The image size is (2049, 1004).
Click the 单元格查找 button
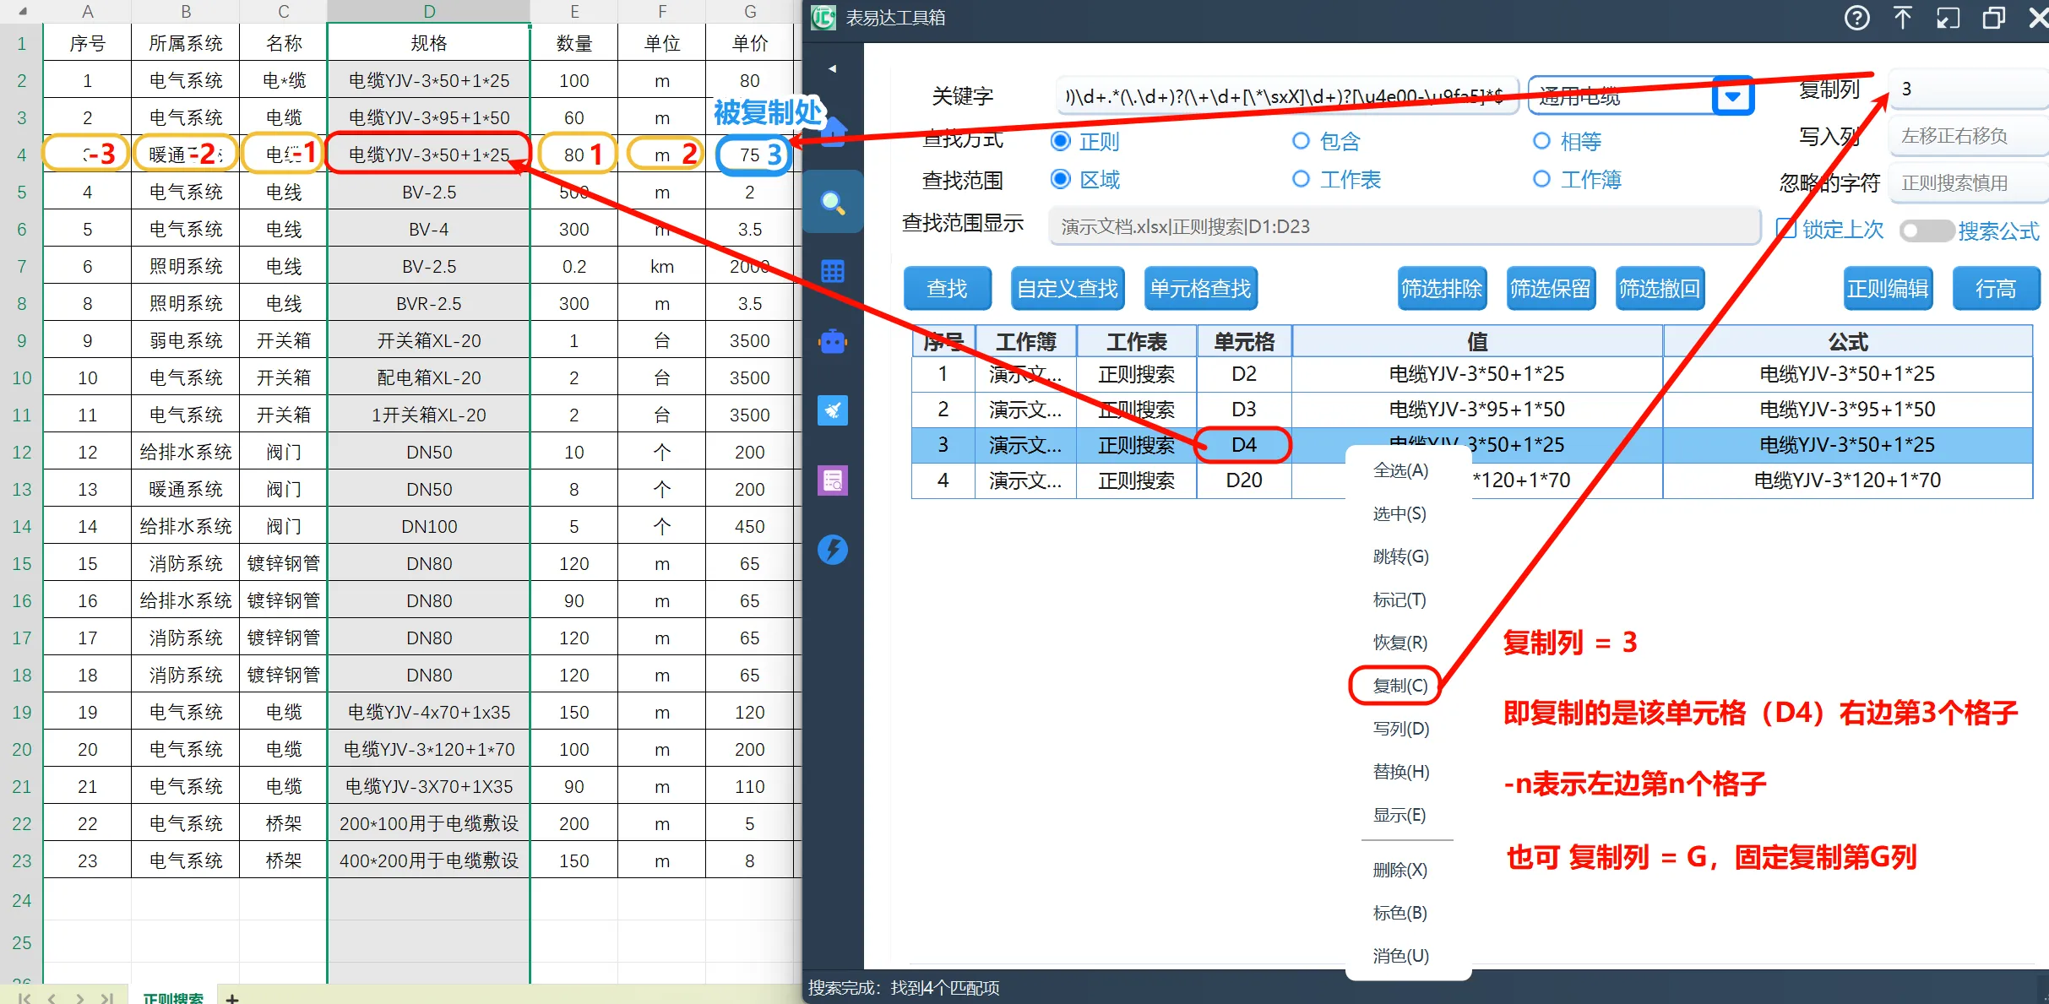pos(1200,289)
